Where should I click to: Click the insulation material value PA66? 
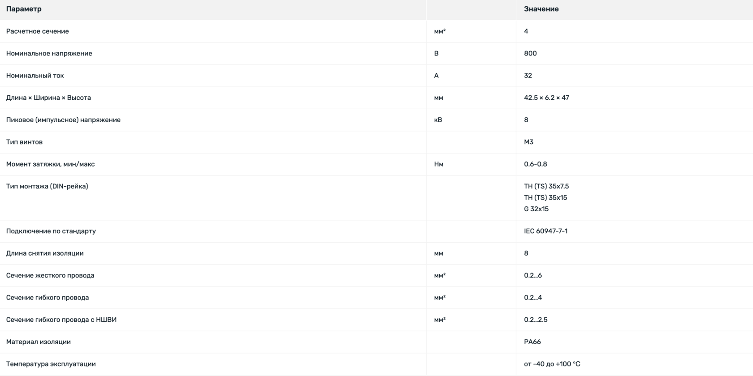(x=532, y=342)
